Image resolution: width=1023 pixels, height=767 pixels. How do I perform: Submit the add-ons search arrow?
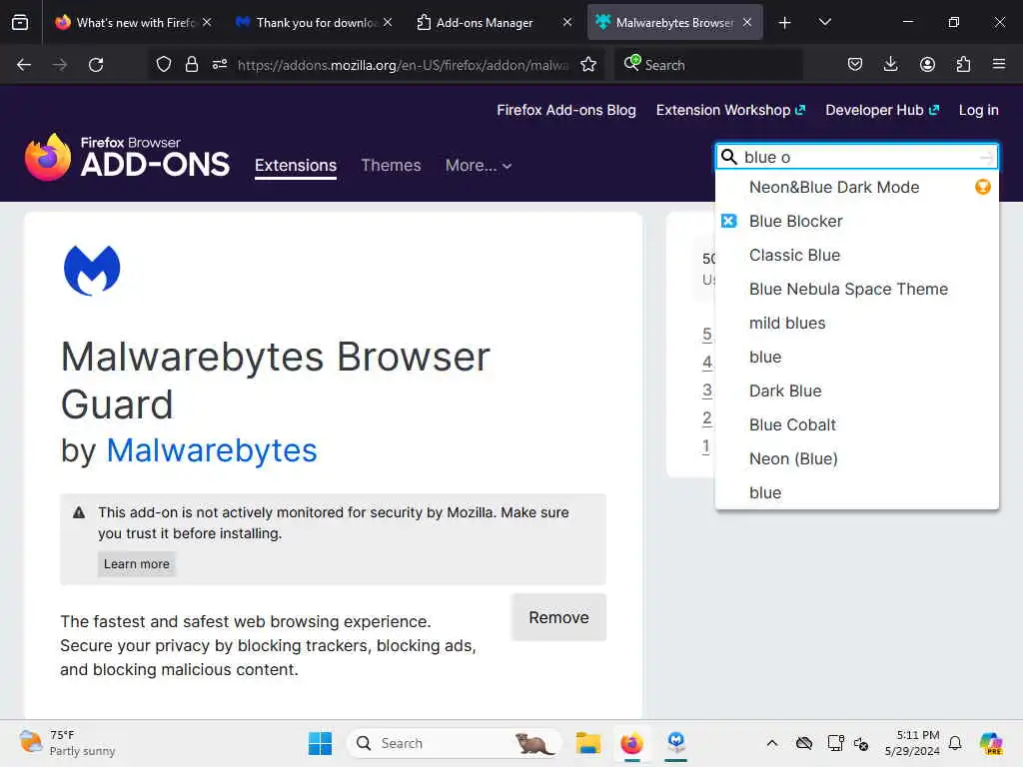click(986, 157)
